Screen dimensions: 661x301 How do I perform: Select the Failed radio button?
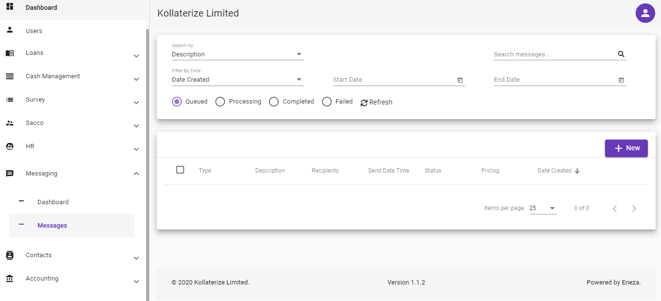click(x=327, y=102)
